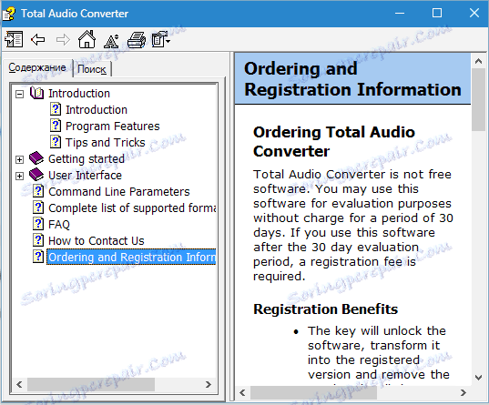489x405 pixels.
Task: Open the Introduction subtopic page
Action: pyautogui.click(x=97, y=110)
